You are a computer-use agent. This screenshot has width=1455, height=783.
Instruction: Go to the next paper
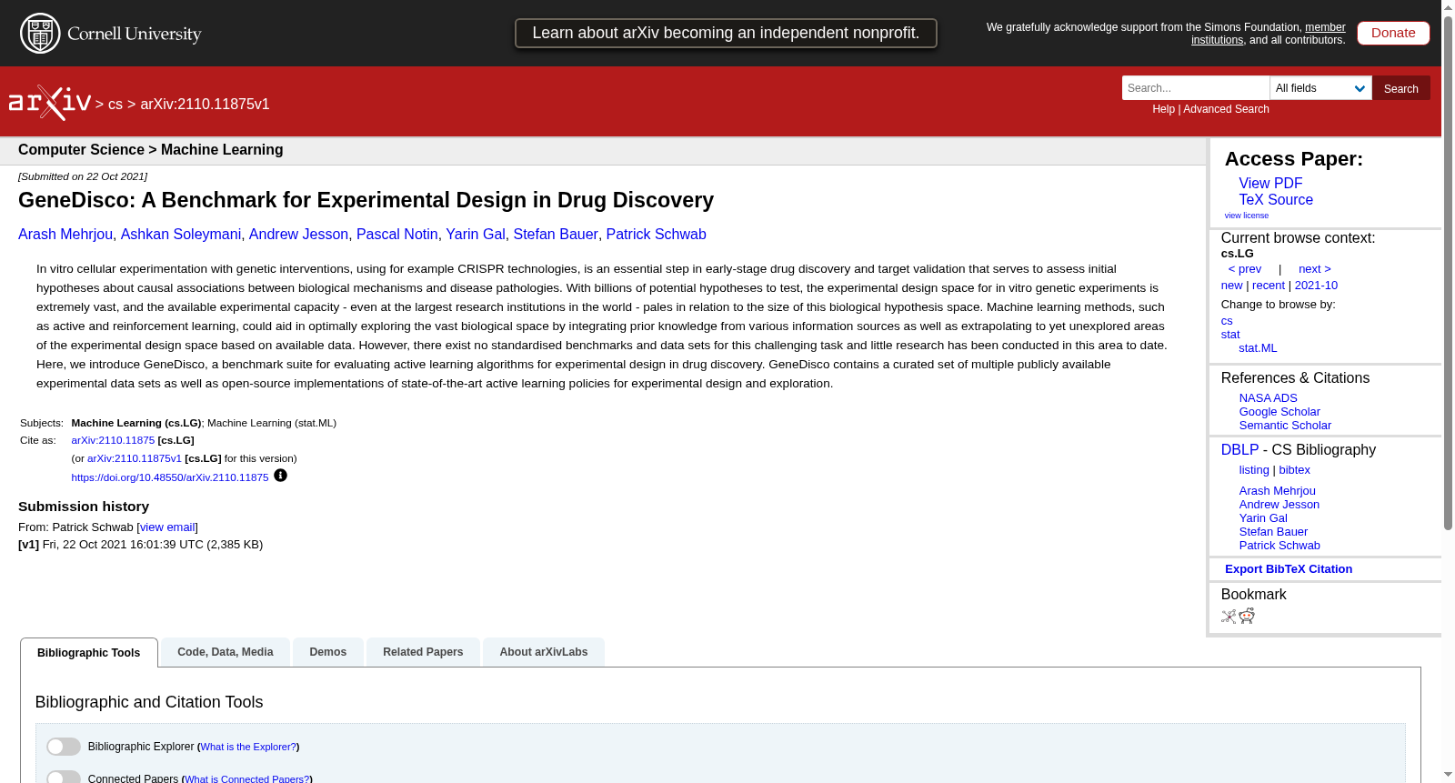(x=1315, y=269)
